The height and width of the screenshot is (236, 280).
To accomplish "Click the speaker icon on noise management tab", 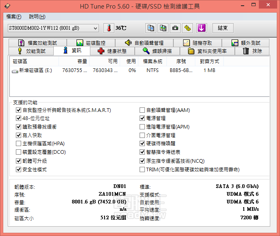I will pyautogui.click(x=128, y=43).
